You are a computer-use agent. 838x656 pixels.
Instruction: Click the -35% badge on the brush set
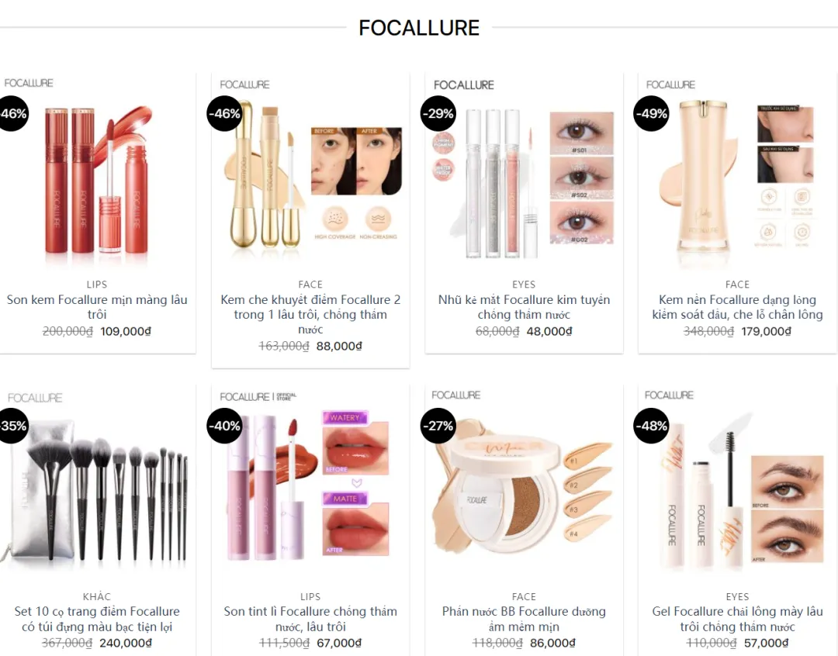pyautogui.click(x=12, y=426)
